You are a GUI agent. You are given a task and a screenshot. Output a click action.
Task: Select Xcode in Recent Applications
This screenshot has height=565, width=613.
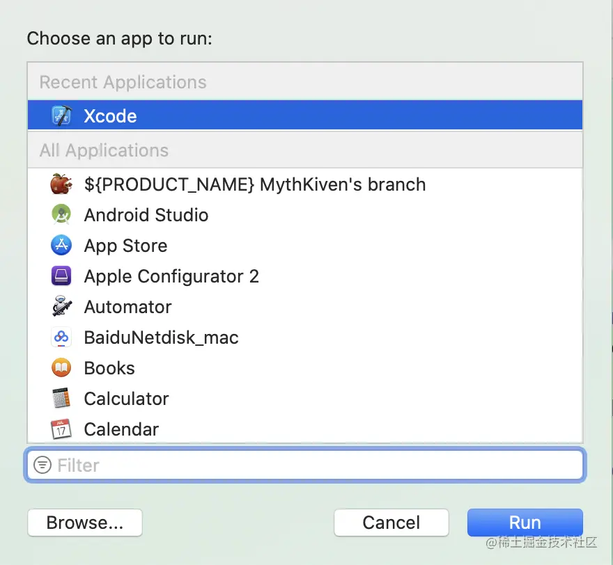tap(305, 115)
